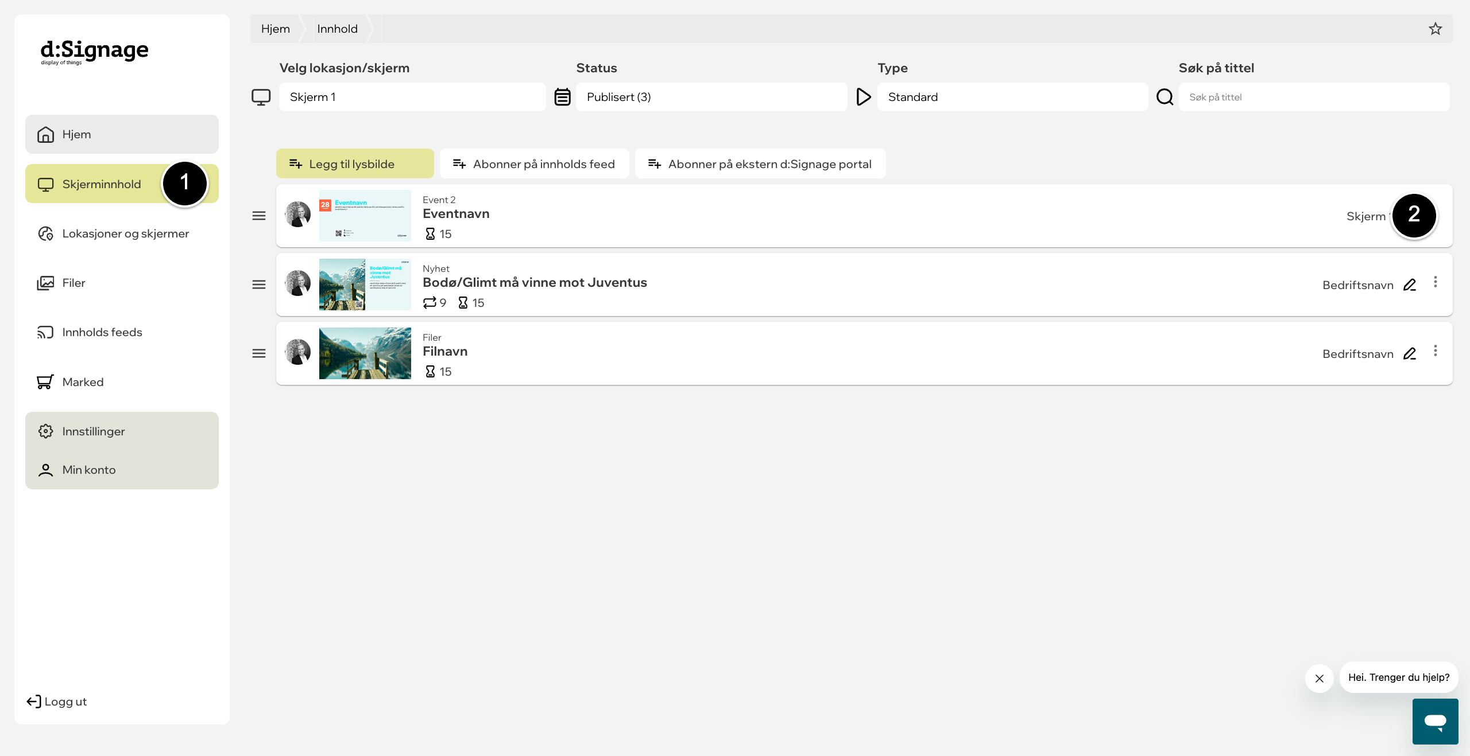The image size is (1470, 756).
Task: Click the Event 2 label
Action: 439,200
